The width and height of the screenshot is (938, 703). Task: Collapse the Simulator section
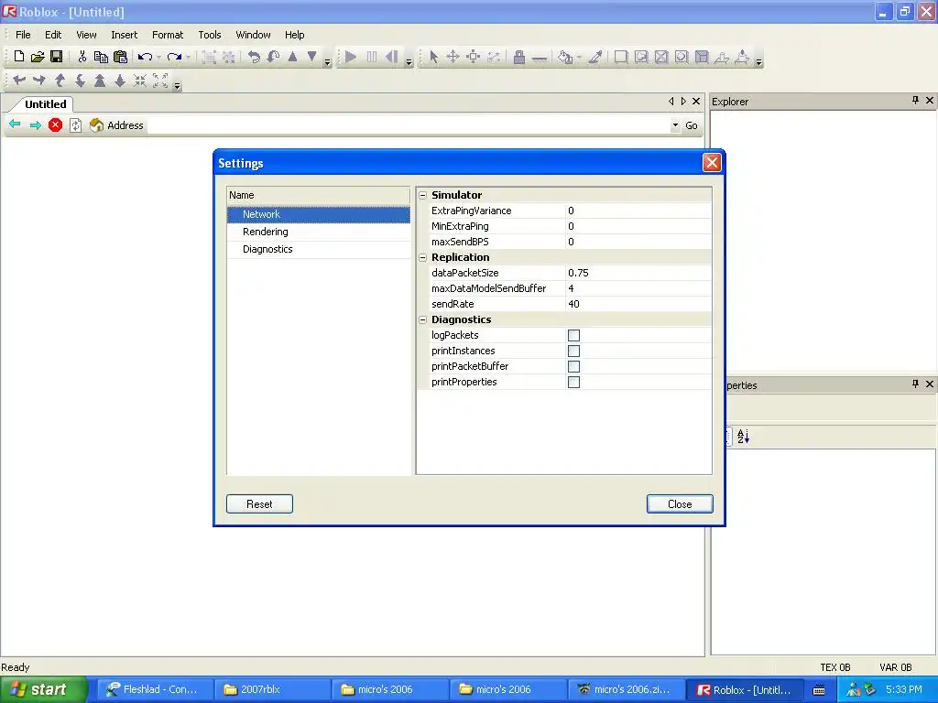click(423, 195)
